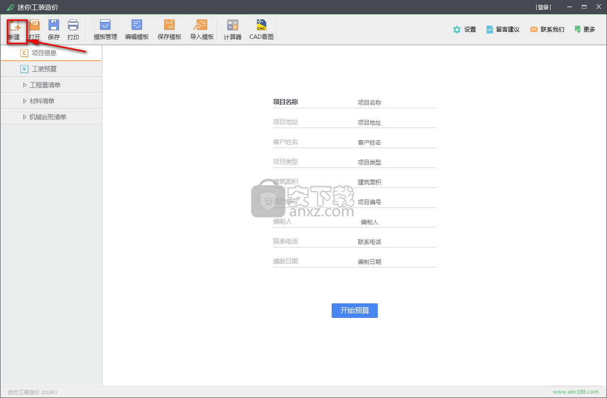Screen dimensions: 607x398
Task: Select the 编辑模板 edit template icon
Action: click(137, 30)
